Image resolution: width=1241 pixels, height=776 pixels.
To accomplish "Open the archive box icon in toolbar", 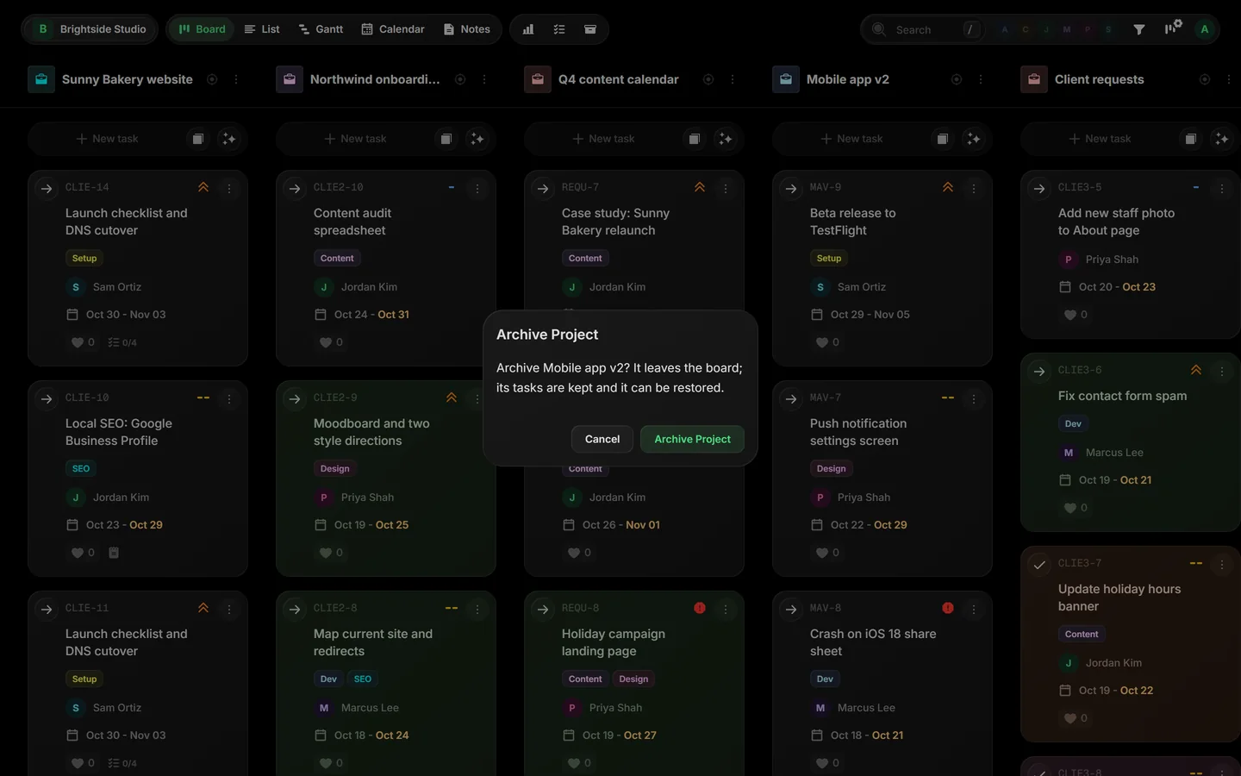I will pos(590,29).
